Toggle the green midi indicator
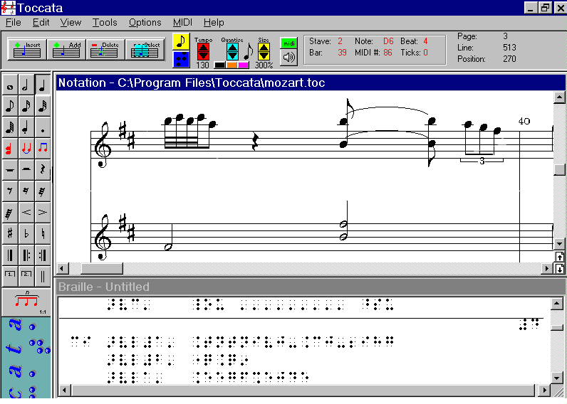This screenshot has height=404, width=567. (288, 43)
